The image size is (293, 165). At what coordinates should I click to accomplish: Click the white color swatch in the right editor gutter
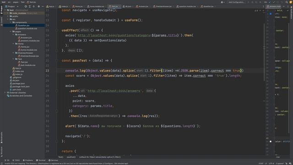pyautogui.click(x=271, y=142)
